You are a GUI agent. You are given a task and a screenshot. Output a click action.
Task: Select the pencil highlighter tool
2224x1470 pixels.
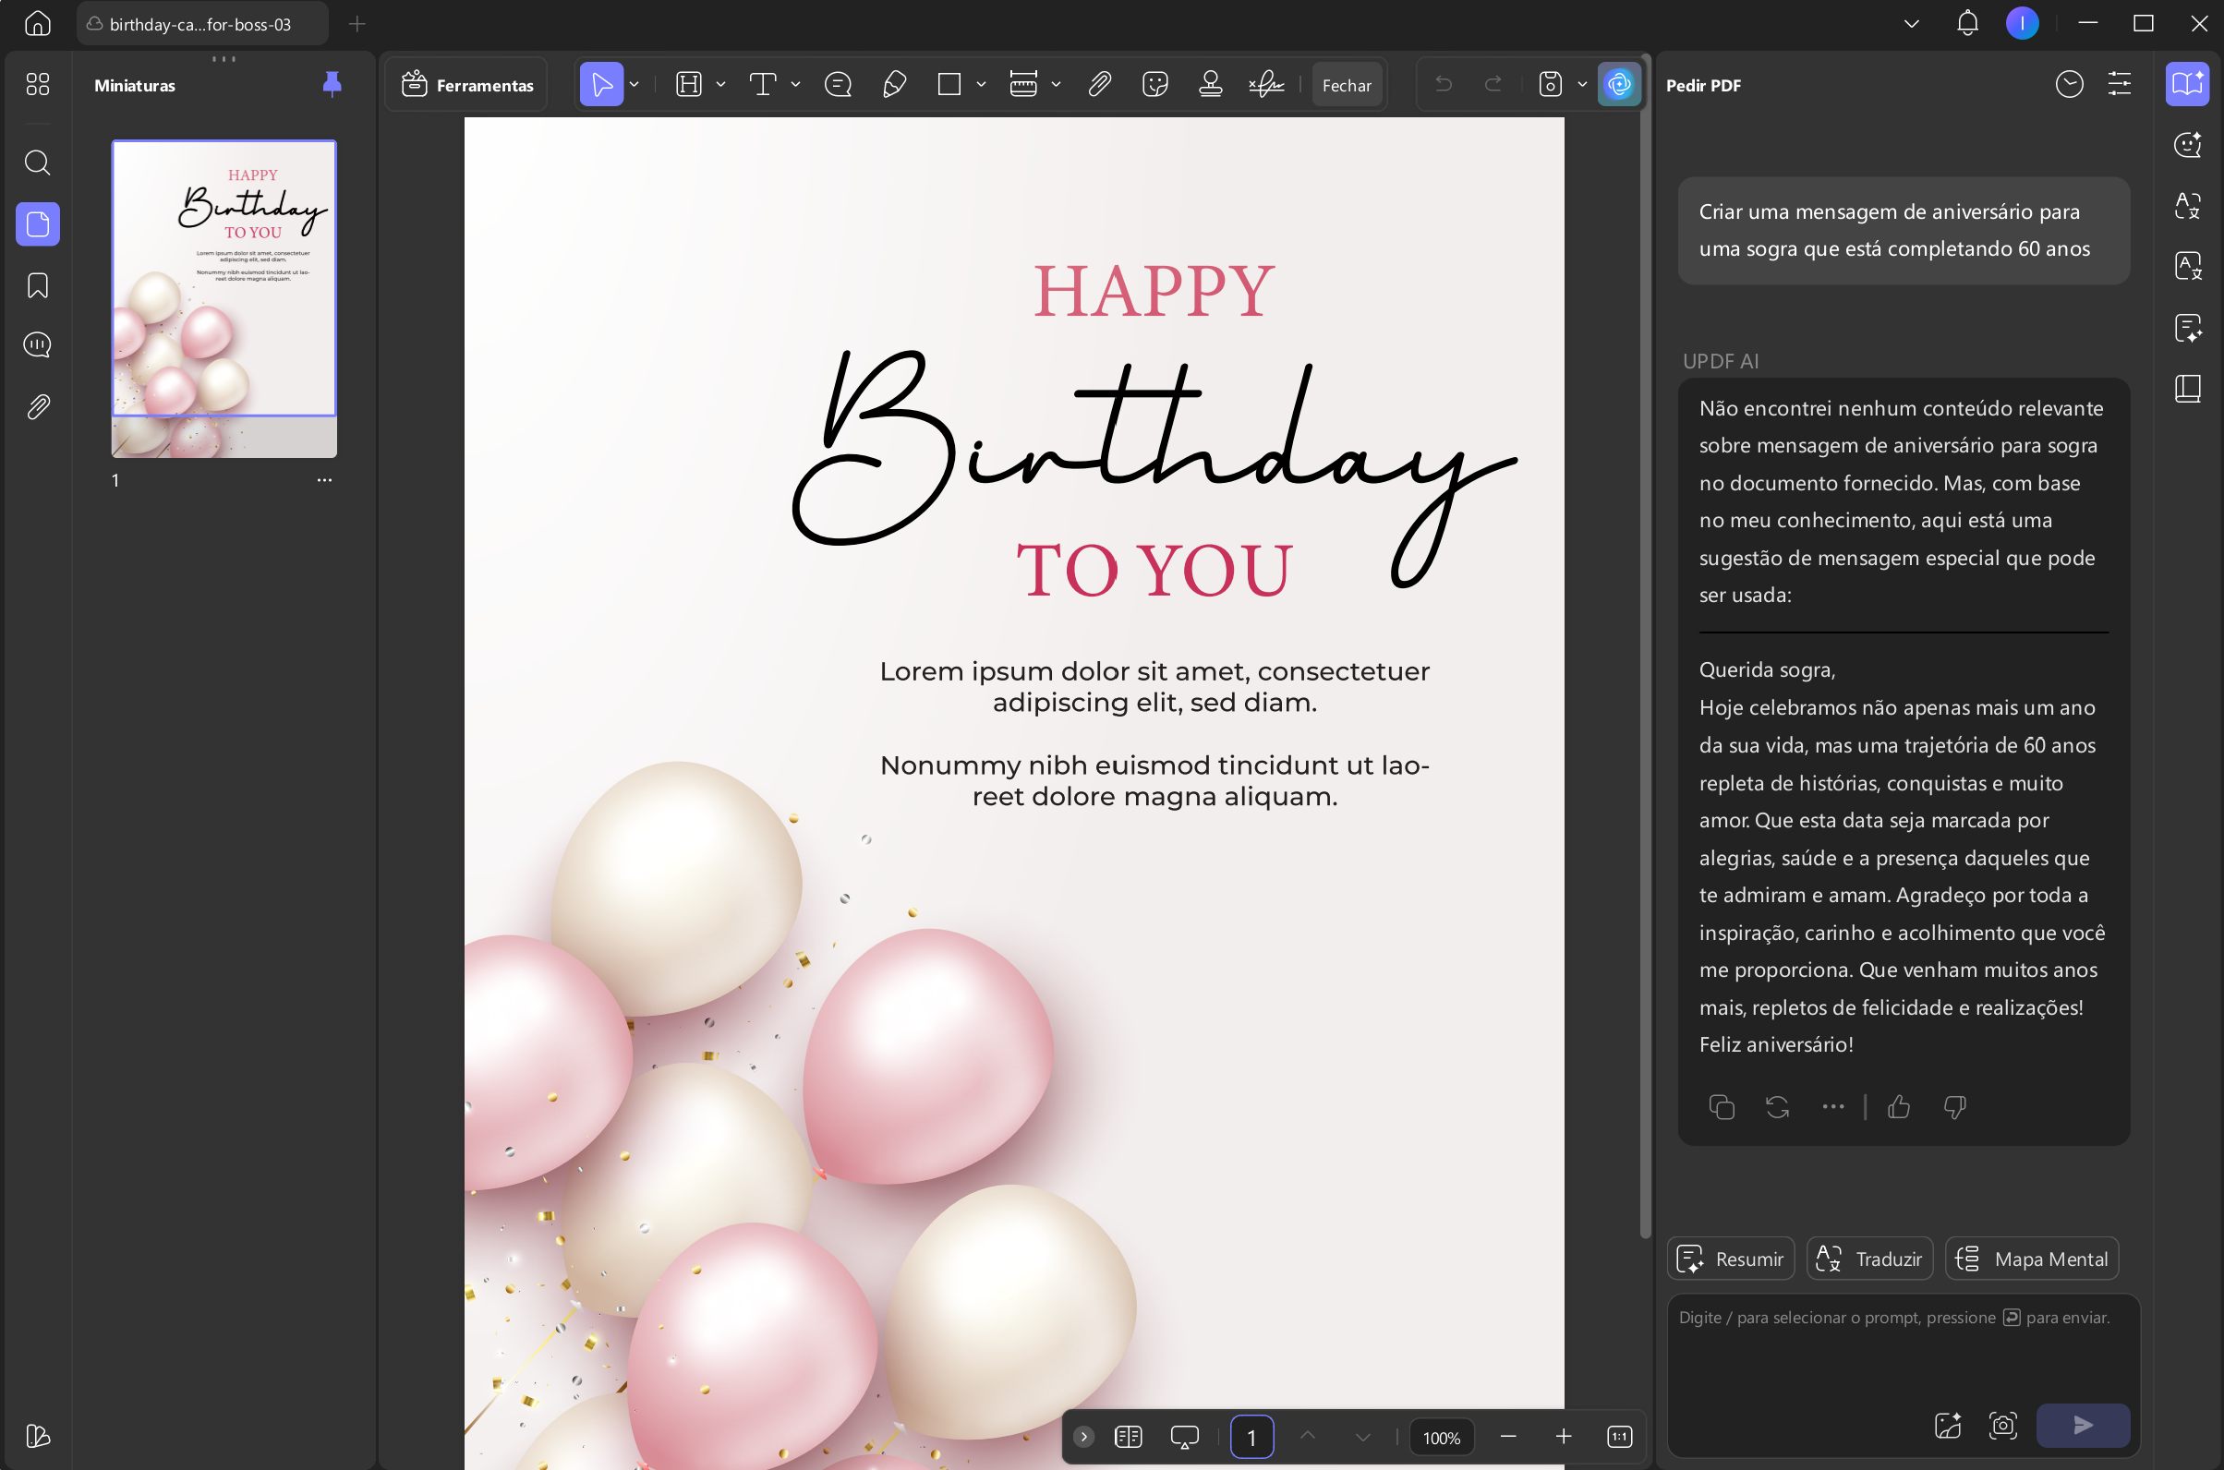point(894,84)
